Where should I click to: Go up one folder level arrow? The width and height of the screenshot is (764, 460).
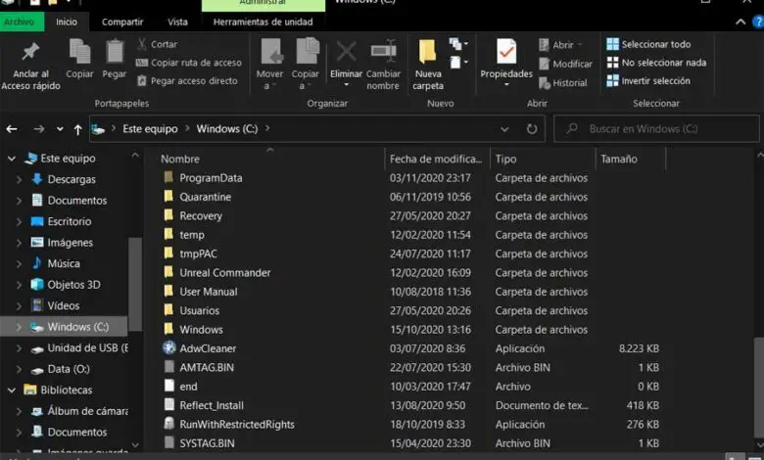(78, 129)
